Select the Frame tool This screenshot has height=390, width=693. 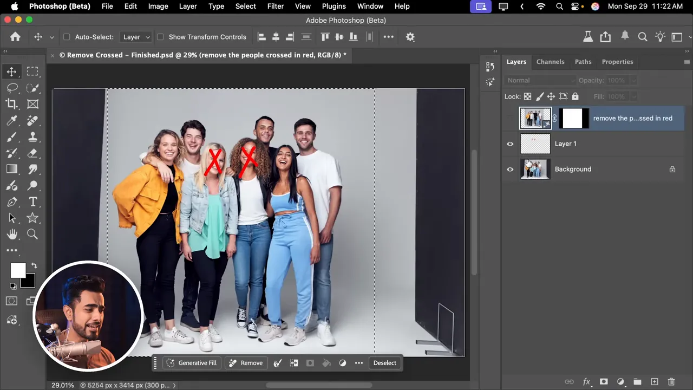coord(32,104)
